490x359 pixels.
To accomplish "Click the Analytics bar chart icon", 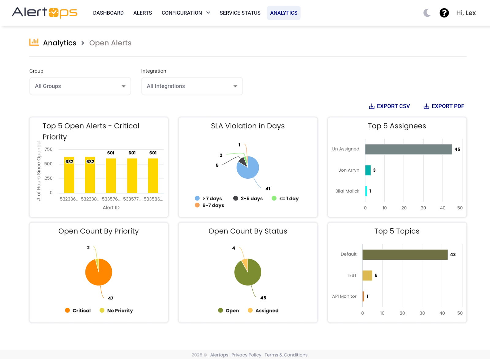I will click(34, 42).
